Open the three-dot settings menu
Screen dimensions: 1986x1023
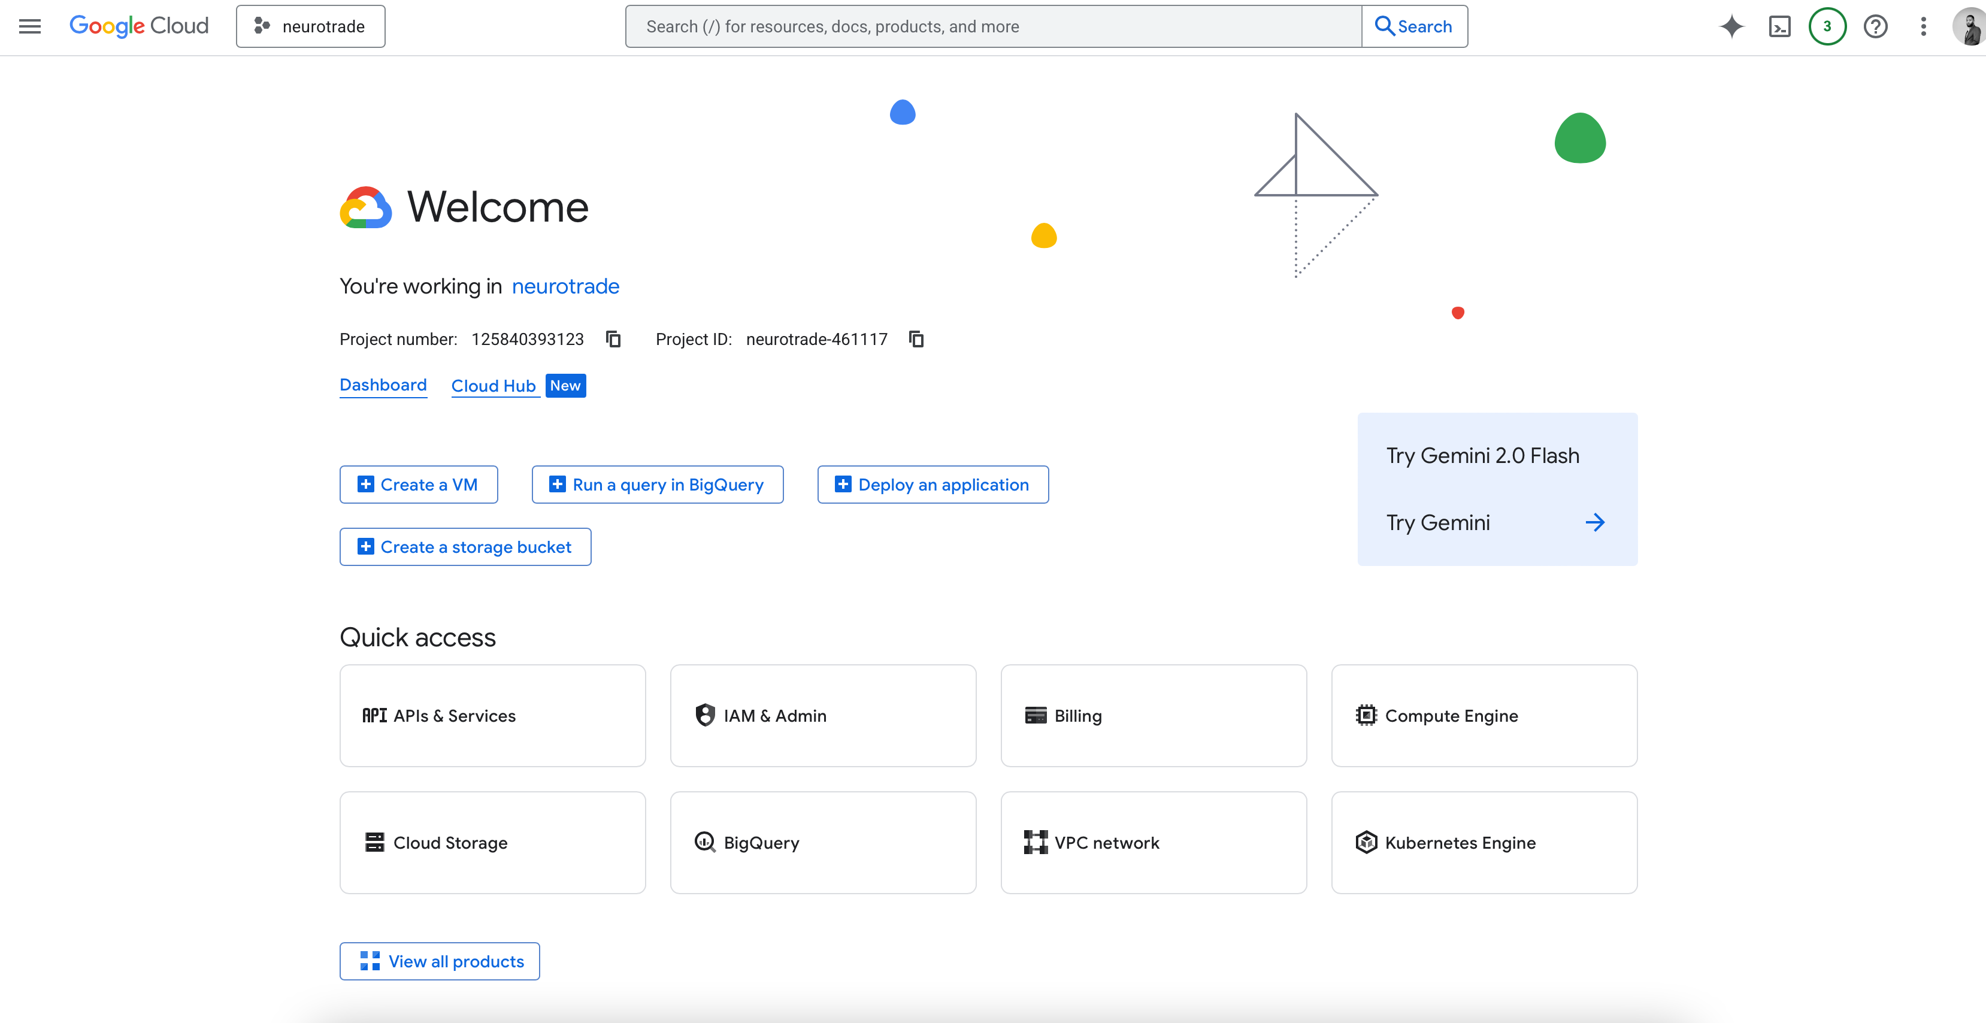(1923, 26)
